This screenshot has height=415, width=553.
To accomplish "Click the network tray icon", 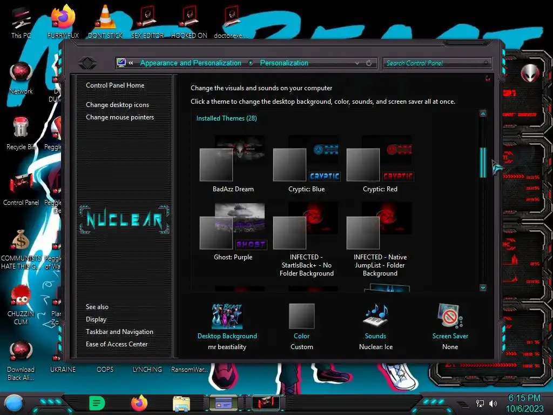I will (x=480, y=403).
